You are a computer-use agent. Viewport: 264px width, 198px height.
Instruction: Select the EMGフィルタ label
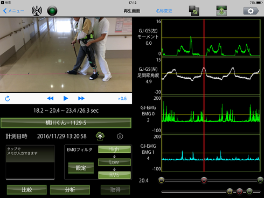(x=80, y=149)
